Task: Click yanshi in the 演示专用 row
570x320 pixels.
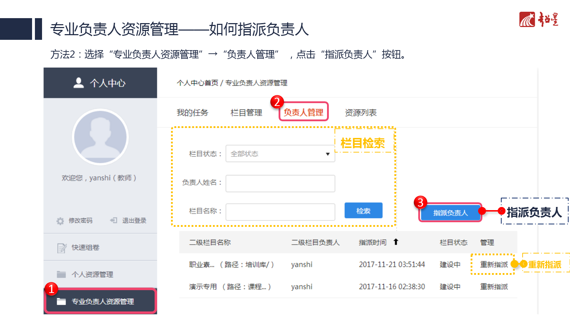Action: pos(302,287)
